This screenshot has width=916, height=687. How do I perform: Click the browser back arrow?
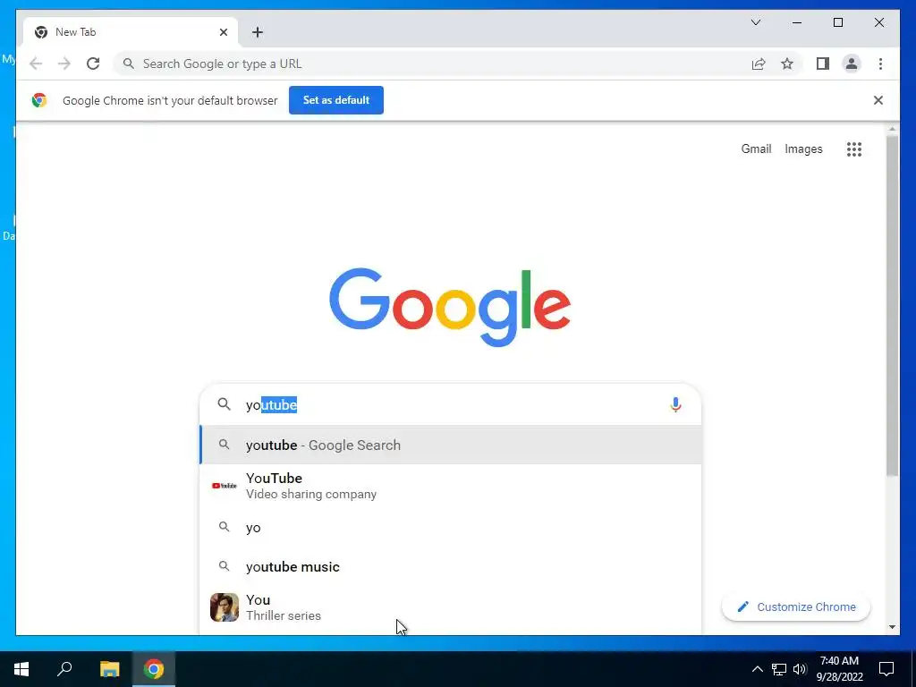pos(36,64)
